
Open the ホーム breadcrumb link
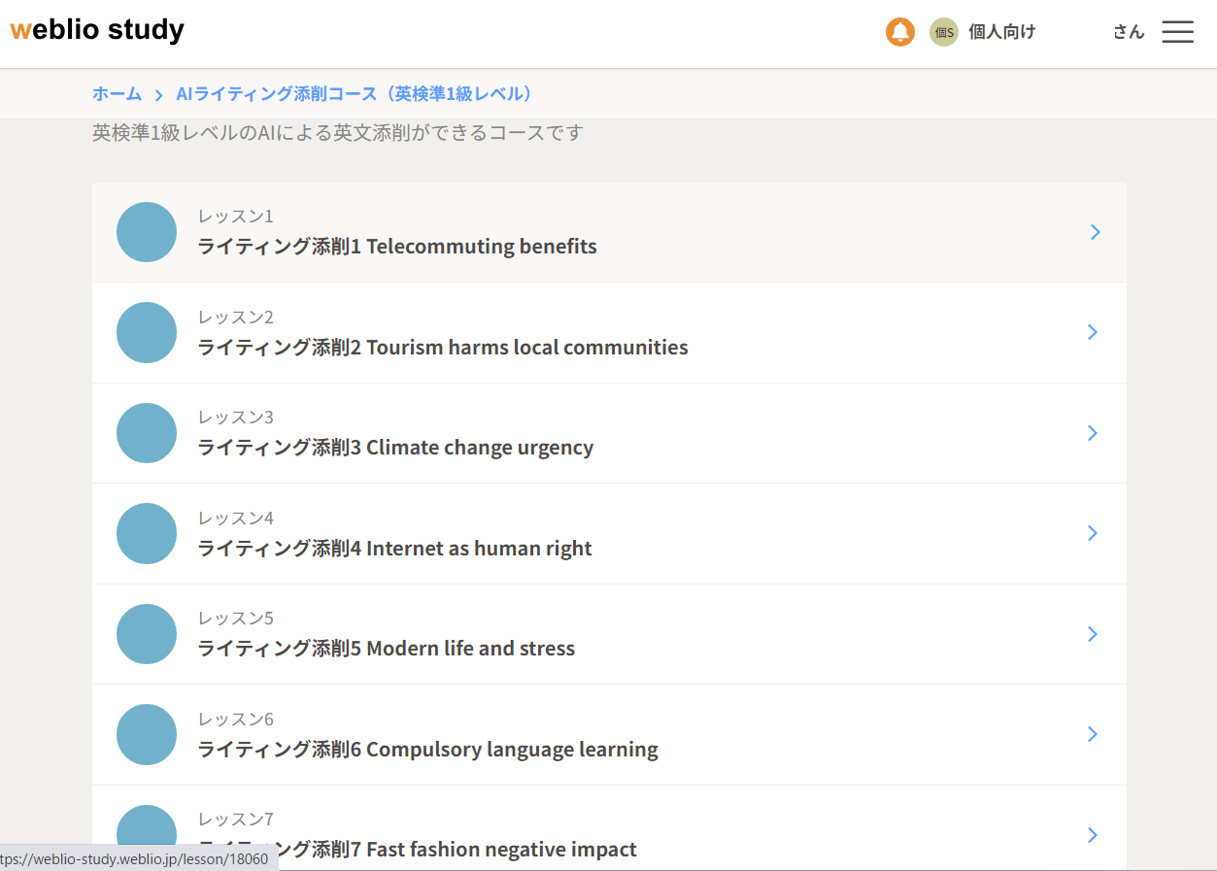pyautogui.click(x=117, y=93)
